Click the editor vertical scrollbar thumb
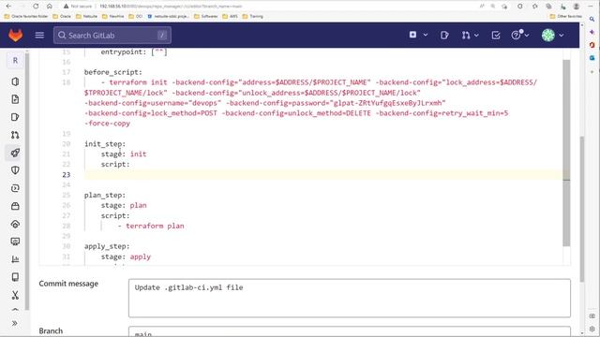This screenshot has height=337, width=600. tap(566, 153)
